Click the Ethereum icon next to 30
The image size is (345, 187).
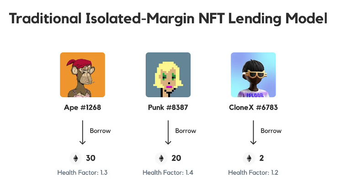[75, 158]
